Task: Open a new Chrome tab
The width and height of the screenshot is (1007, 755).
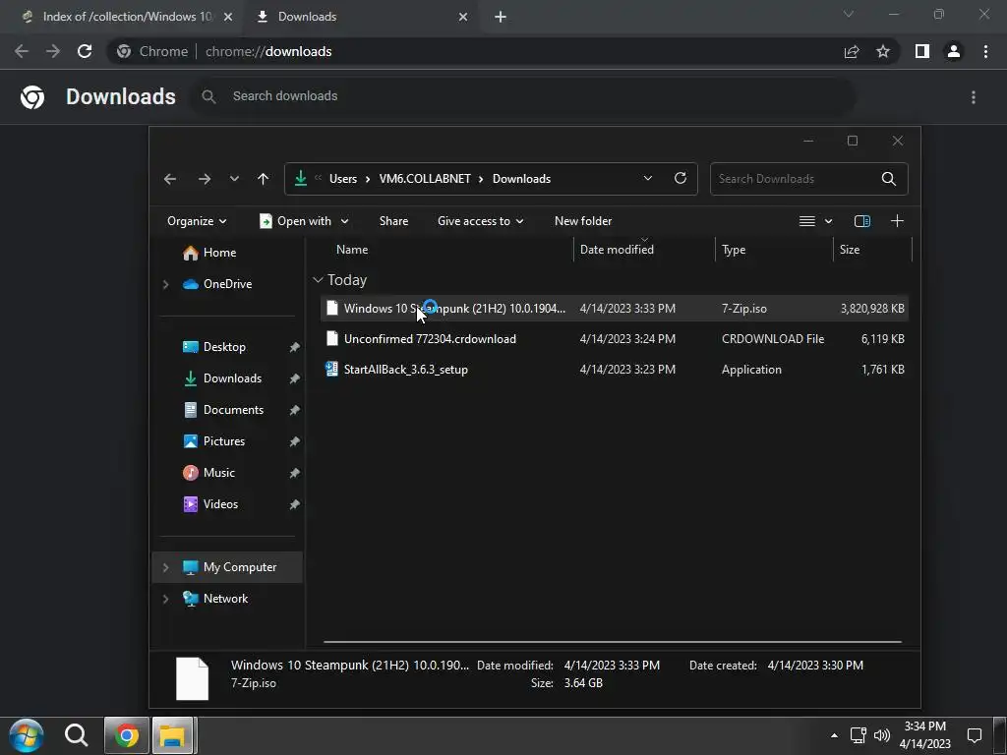Action: (501, 18)
